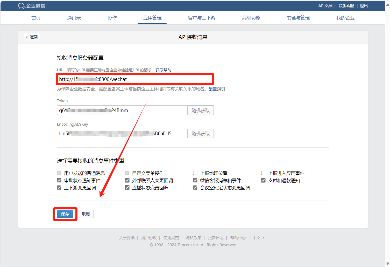Click the 返回 back button
390x267 pixels.
tap(32, 37)
